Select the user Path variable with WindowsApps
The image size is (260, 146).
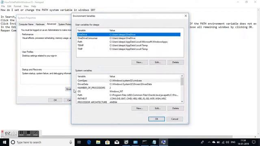pos(129,42)
